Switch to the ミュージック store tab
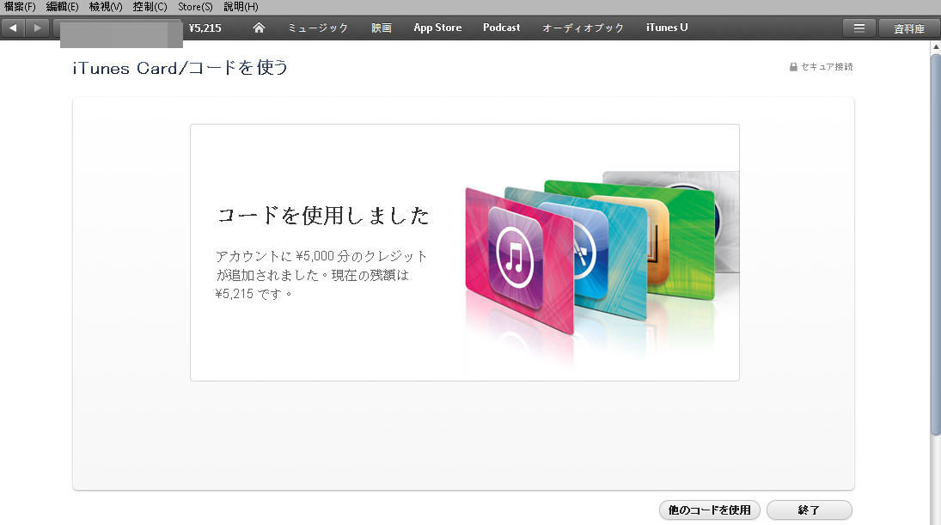This screenshot has width=941, height=525. (x=317, y=27)
